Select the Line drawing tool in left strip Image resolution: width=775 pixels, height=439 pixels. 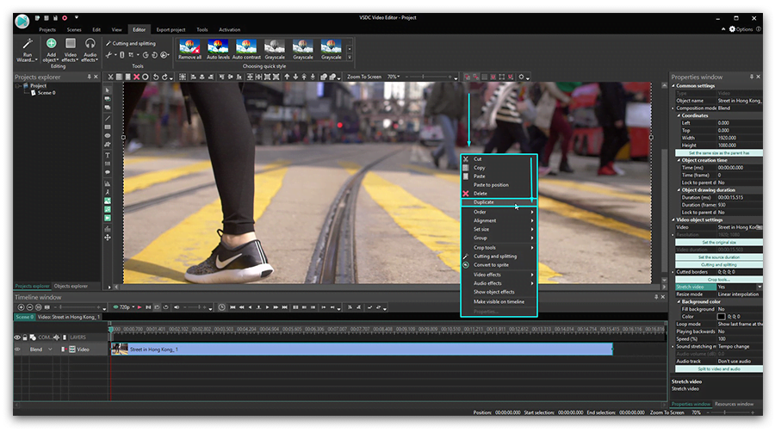(108, 119)
